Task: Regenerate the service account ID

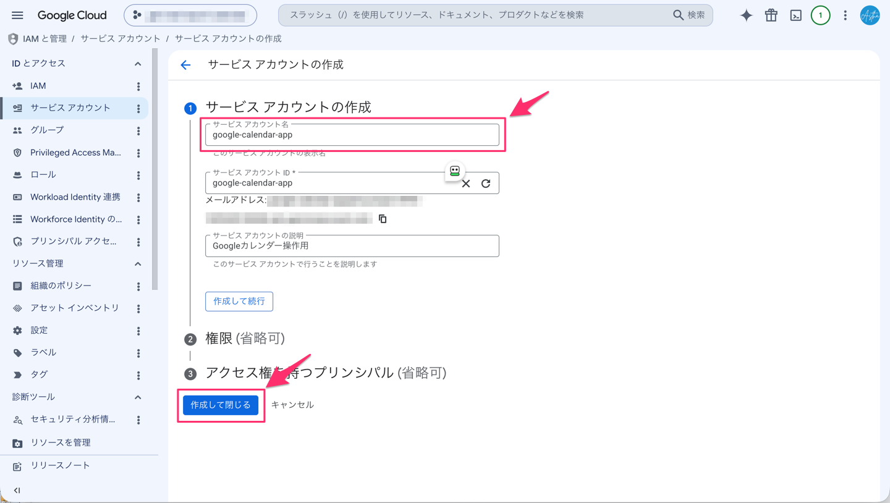Action: coord(486,184)
